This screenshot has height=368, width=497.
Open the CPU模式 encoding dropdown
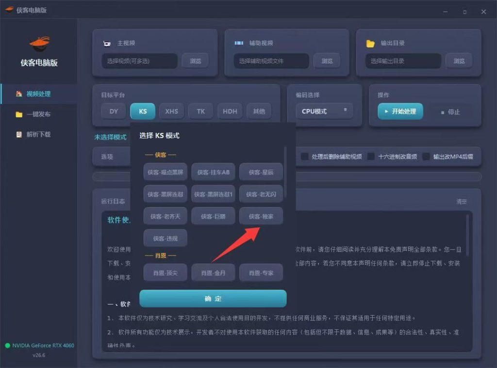point(324,111)
